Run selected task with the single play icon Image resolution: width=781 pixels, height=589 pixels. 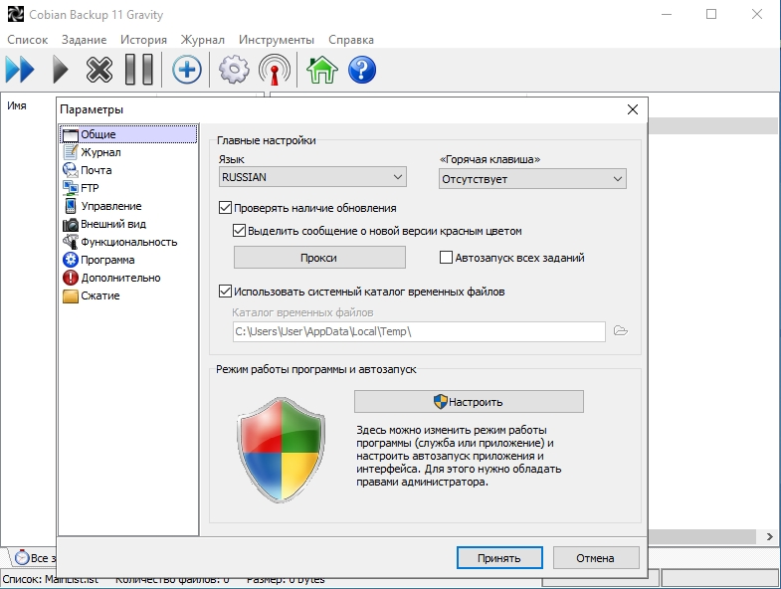pyautogui.click(x=61, y=70)
